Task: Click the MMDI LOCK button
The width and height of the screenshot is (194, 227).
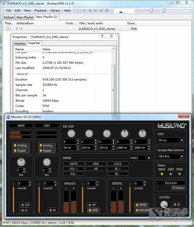Action: (x=118, y=164)
